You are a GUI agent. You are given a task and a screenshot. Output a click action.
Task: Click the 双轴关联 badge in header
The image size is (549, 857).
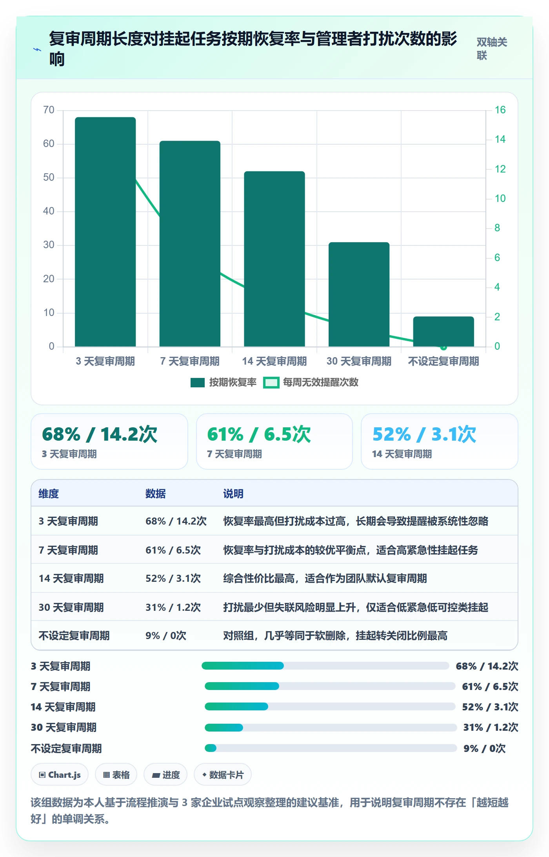pyautogui.click(x=492, y=49)
